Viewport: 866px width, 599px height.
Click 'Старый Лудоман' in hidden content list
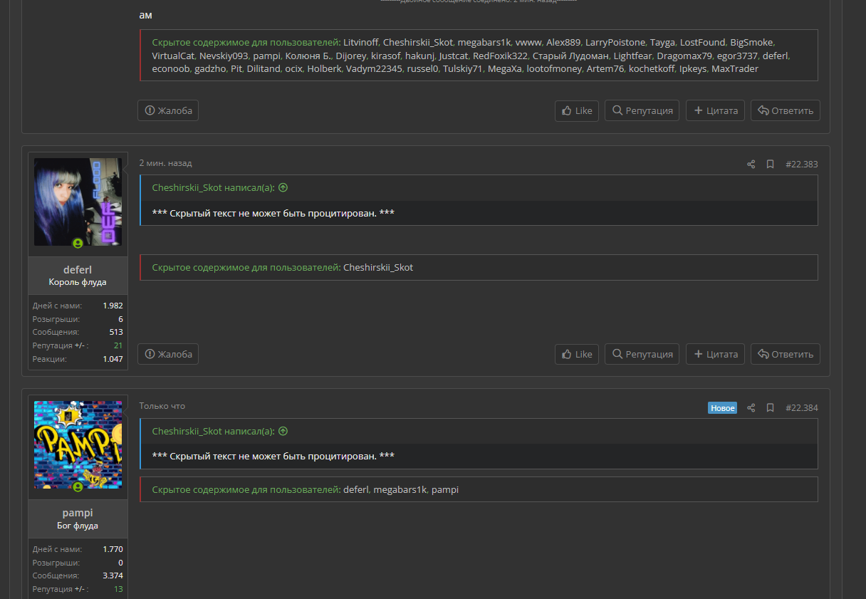[x=570, y=56]
